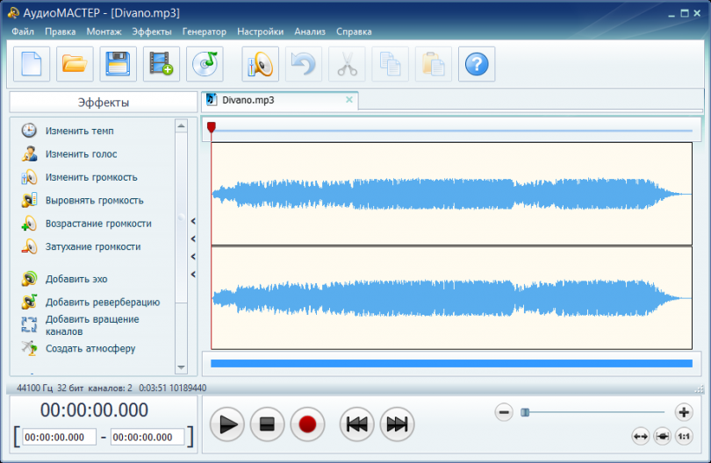The width and height of the screenshot is (711, 463).
Task: Open Help with the question mark icon
Action: pos(477,64)
